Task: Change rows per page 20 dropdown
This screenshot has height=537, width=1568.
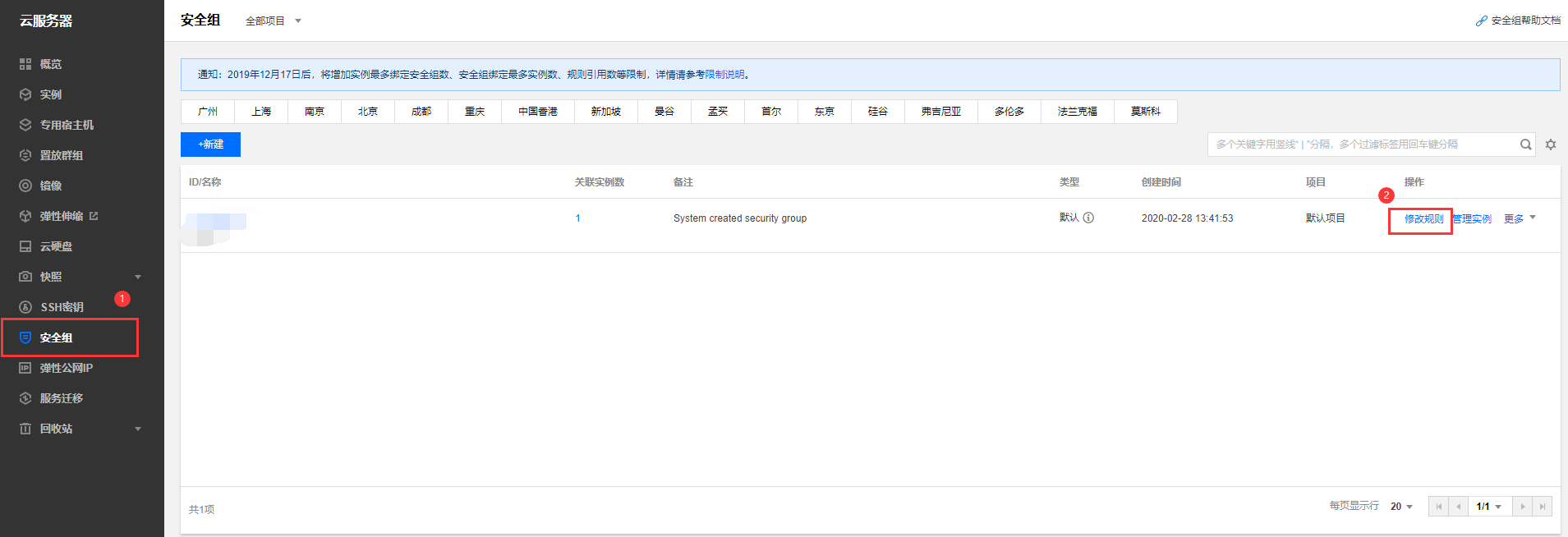Action: [x=1401, y=507]
